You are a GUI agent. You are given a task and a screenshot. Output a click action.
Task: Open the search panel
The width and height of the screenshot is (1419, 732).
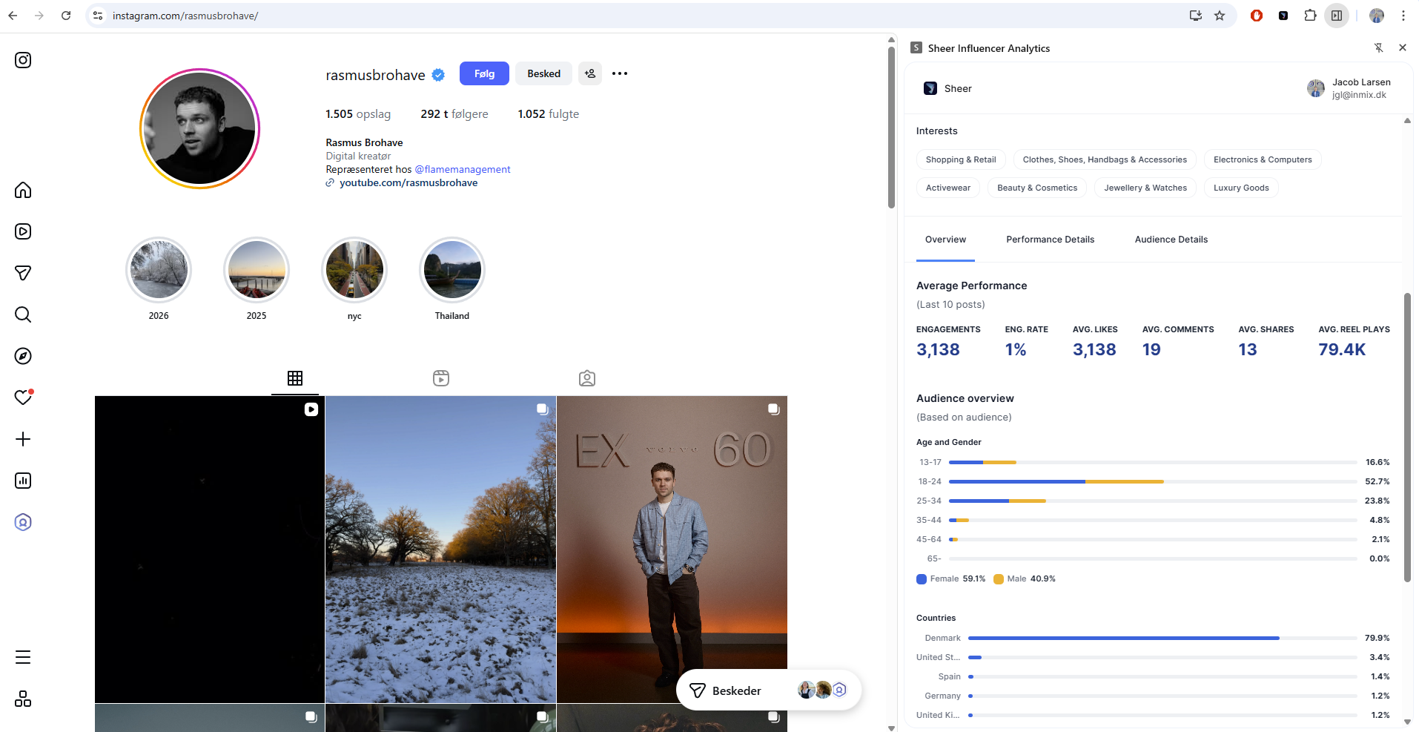click(22, 314)
